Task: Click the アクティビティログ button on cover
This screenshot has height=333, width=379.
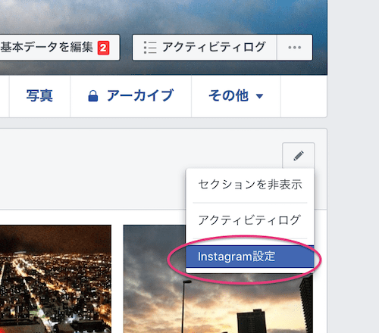Action: coord(205,48)
